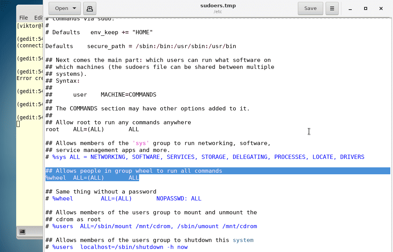Click the 'root ALL=(ALL) ALL' line
Image resolution: width=393 pixels, height=252 pixels.
coord(92,129)
